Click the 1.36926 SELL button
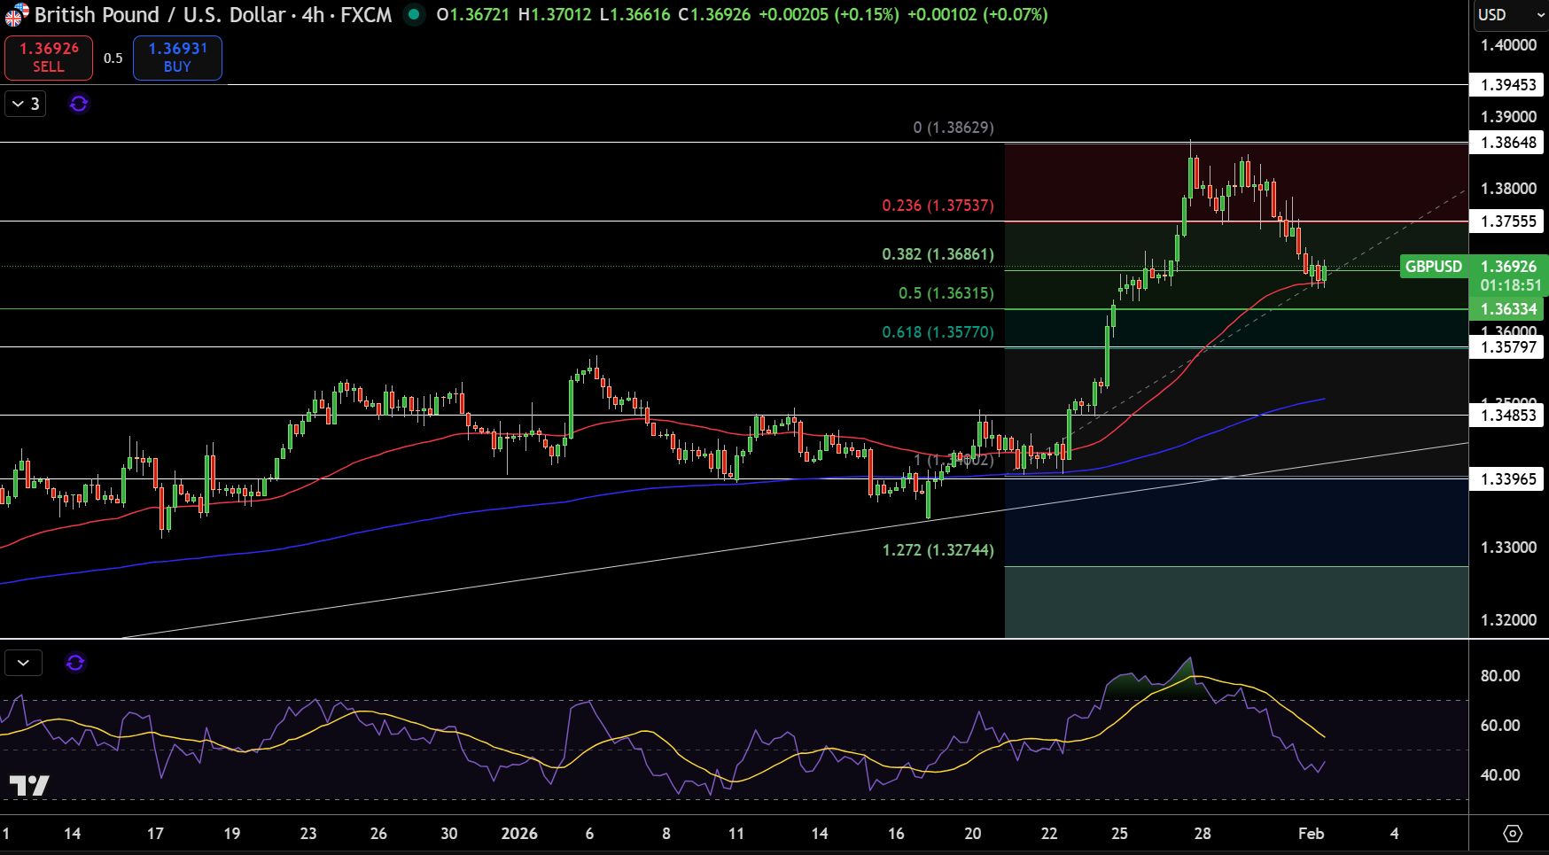1549x855 pixels. point(49,58)
